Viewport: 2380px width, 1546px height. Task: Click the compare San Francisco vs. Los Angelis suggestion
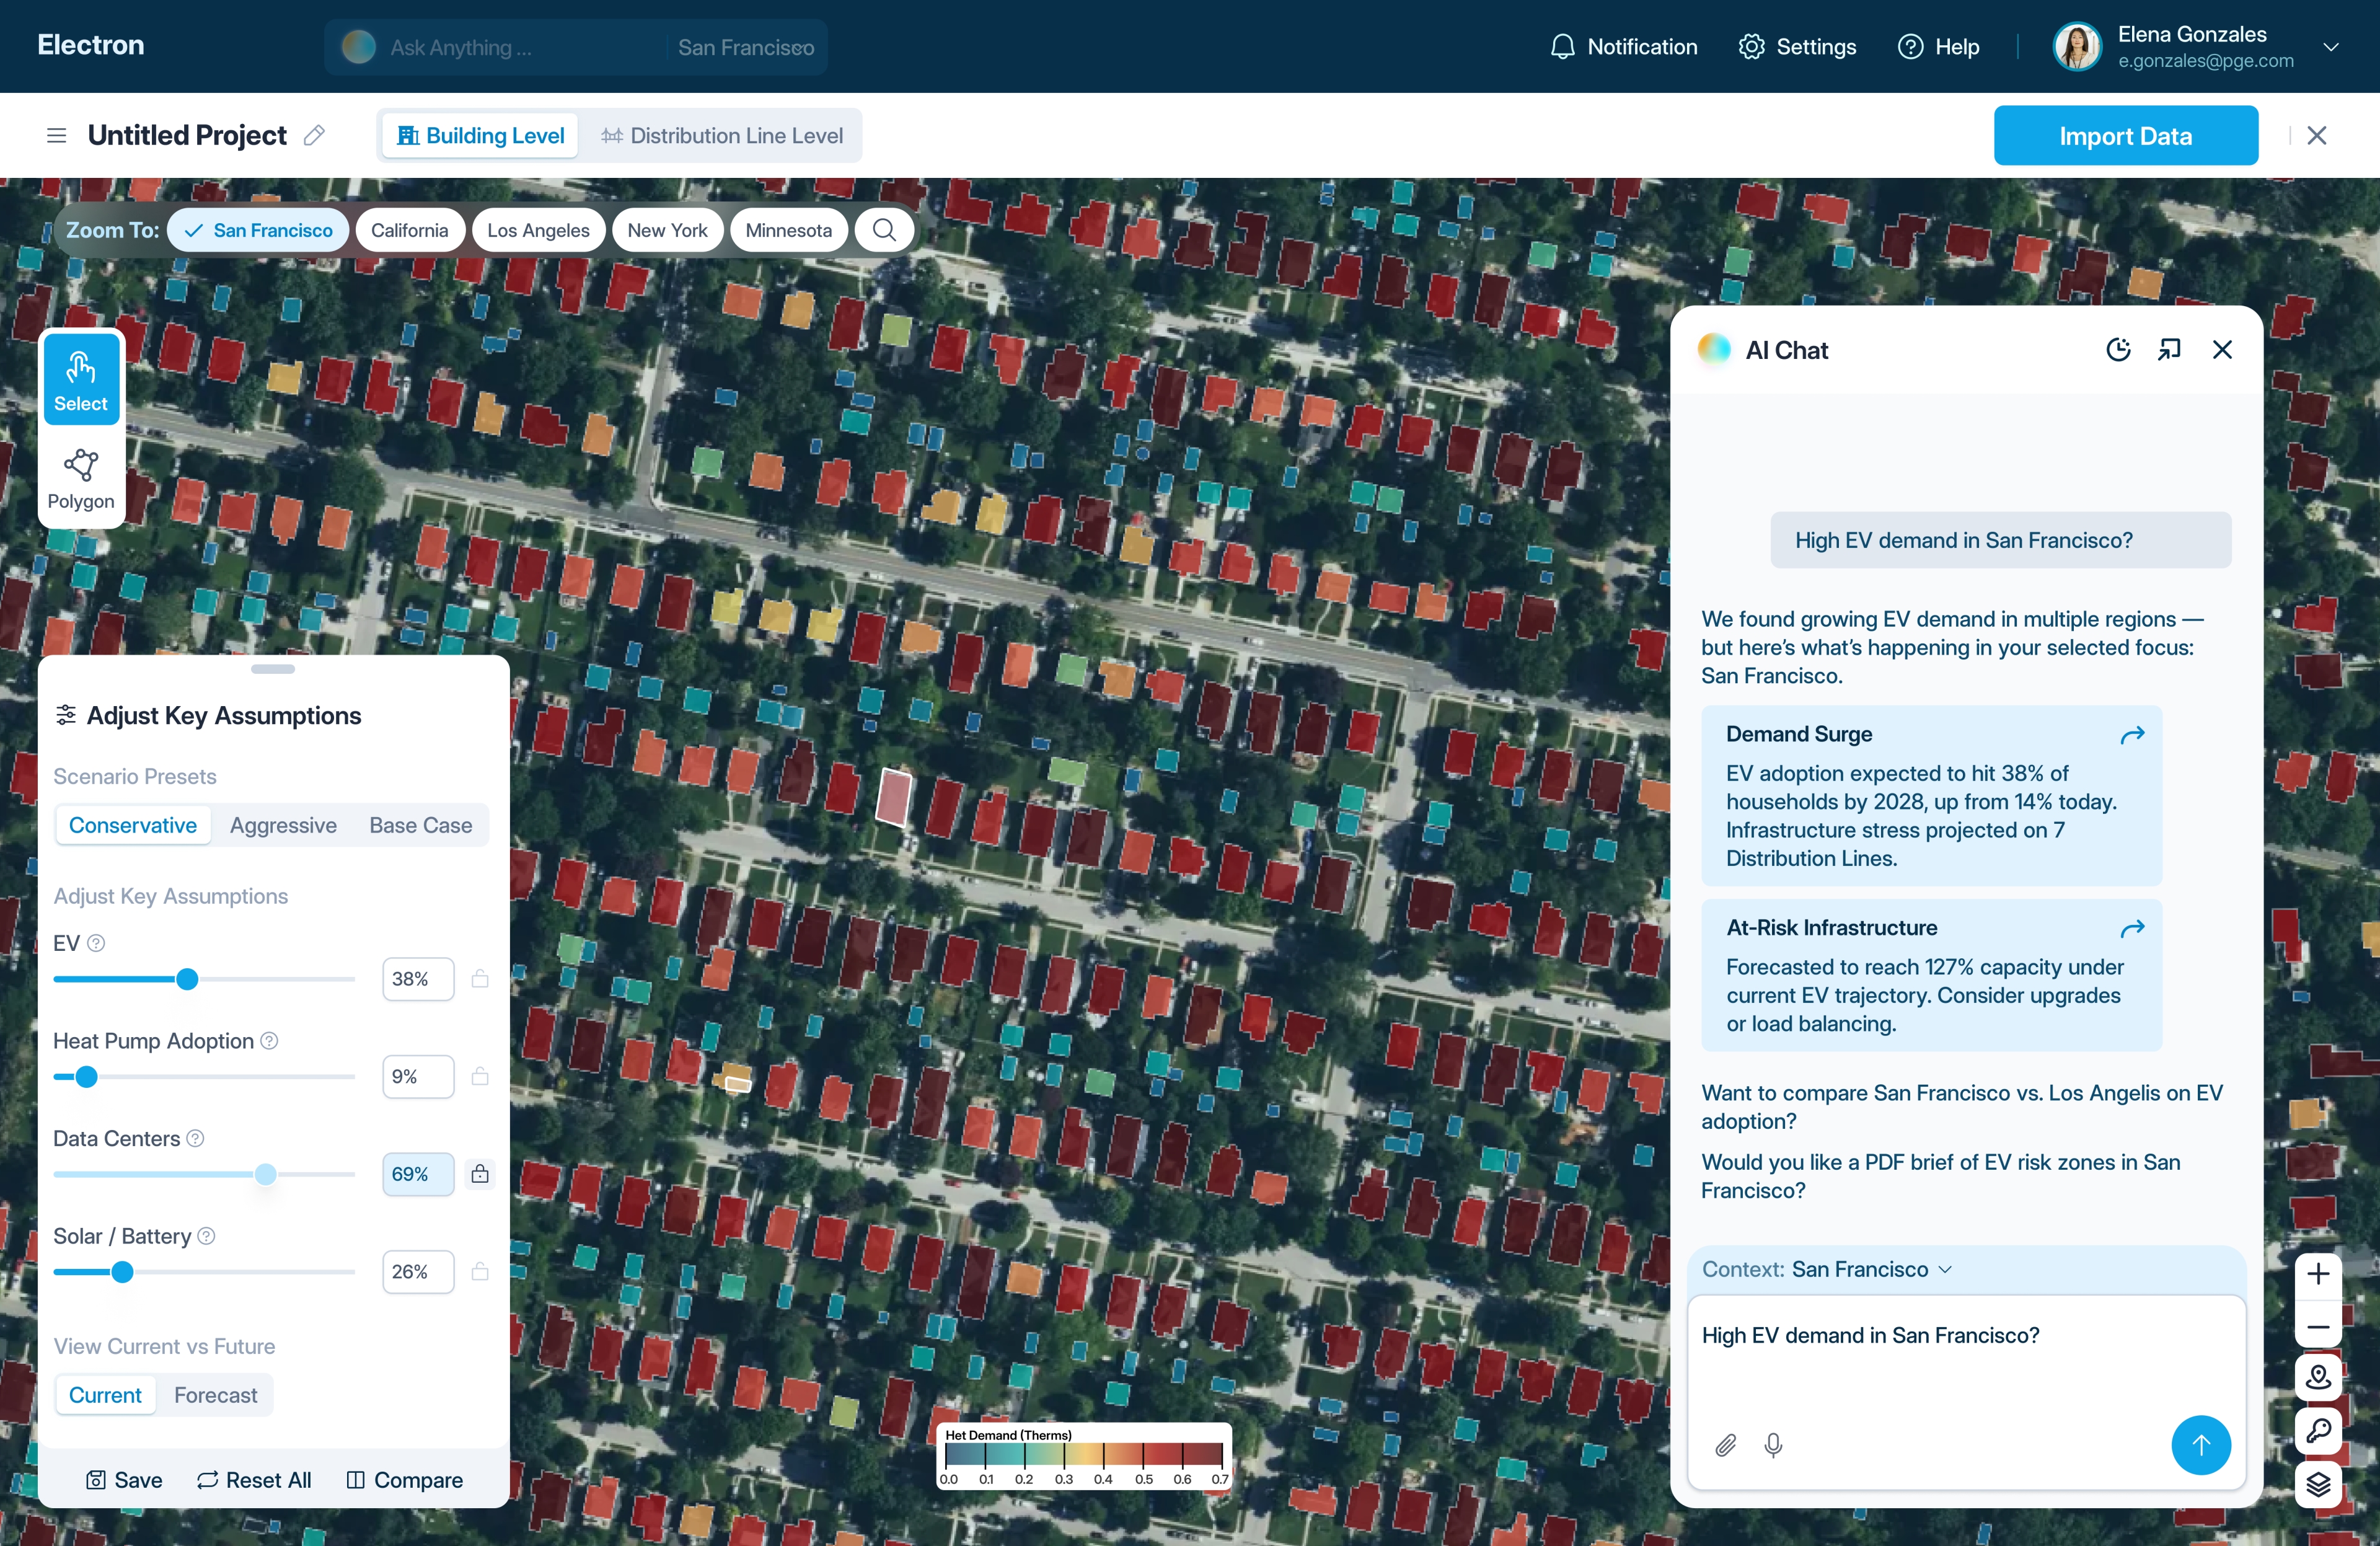pyautogui.click(x=1962, y=1107)
